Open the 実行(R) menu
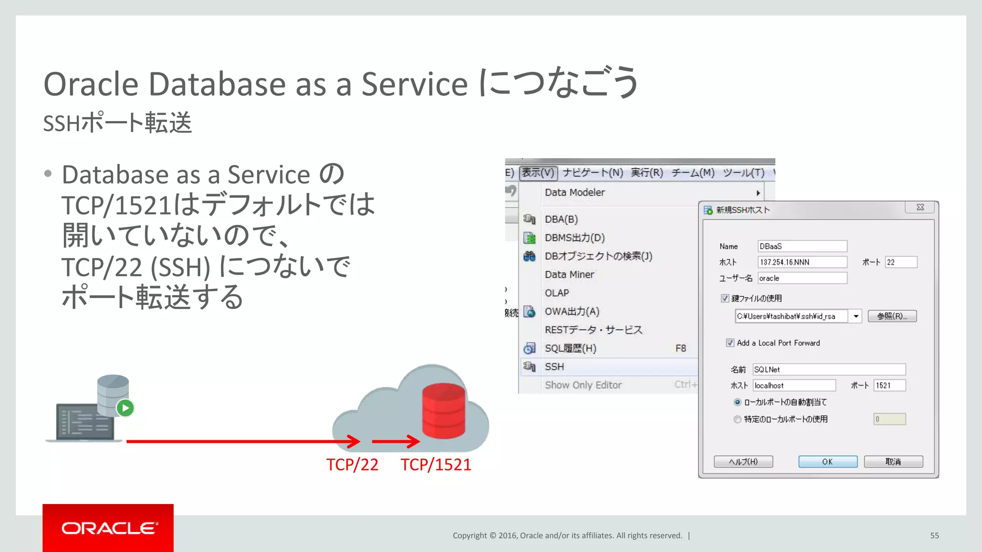 click(x=647, y=172)
